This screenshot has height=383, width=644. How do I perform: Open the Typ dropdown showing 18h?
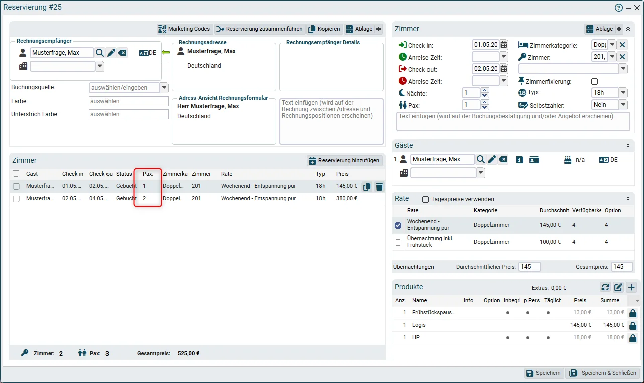[x=623, y=93]
